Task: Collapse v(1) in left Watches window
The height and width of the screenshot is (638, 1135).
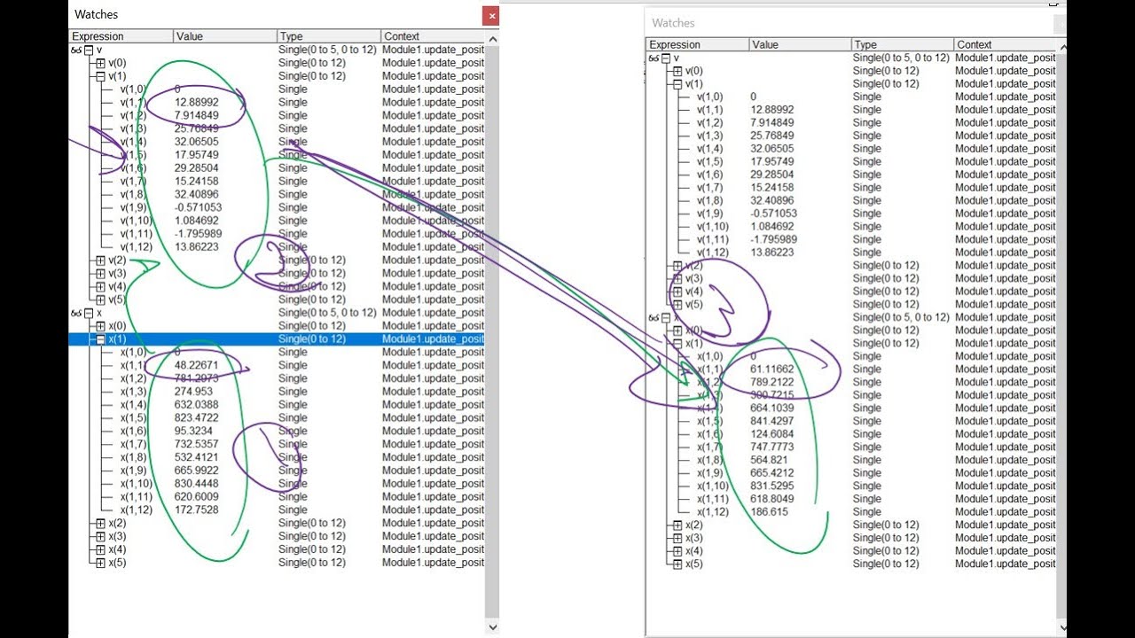Action: point(101,76)
